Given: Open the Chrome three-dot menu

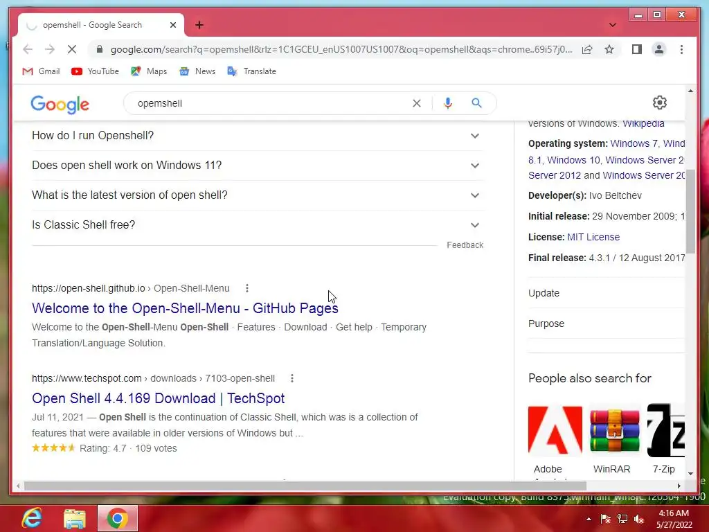Looking at the screenshot, I should pos(681,49).
